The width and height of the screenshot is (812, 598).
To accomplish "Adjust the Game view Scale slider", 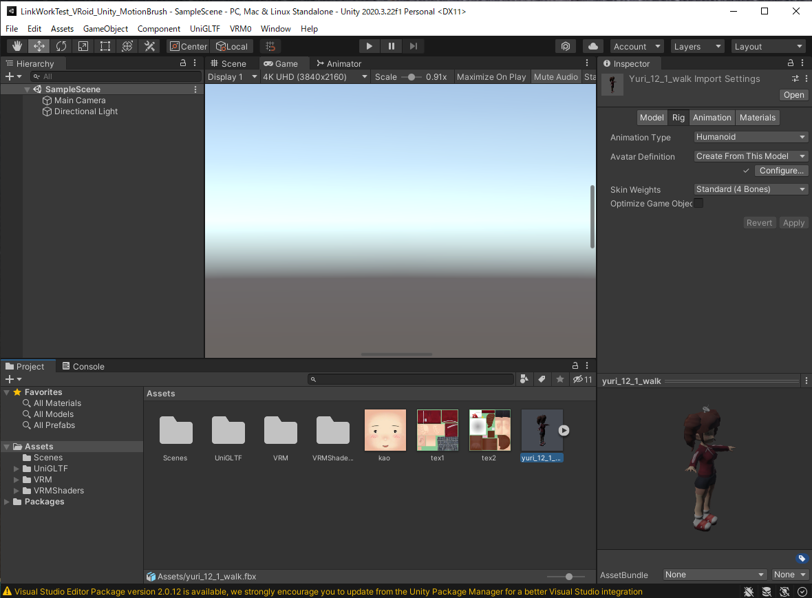I will pos(412,77).
